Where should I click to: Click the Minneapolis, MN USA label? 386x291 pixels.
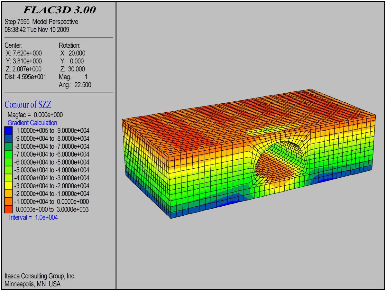pos(32,284)
